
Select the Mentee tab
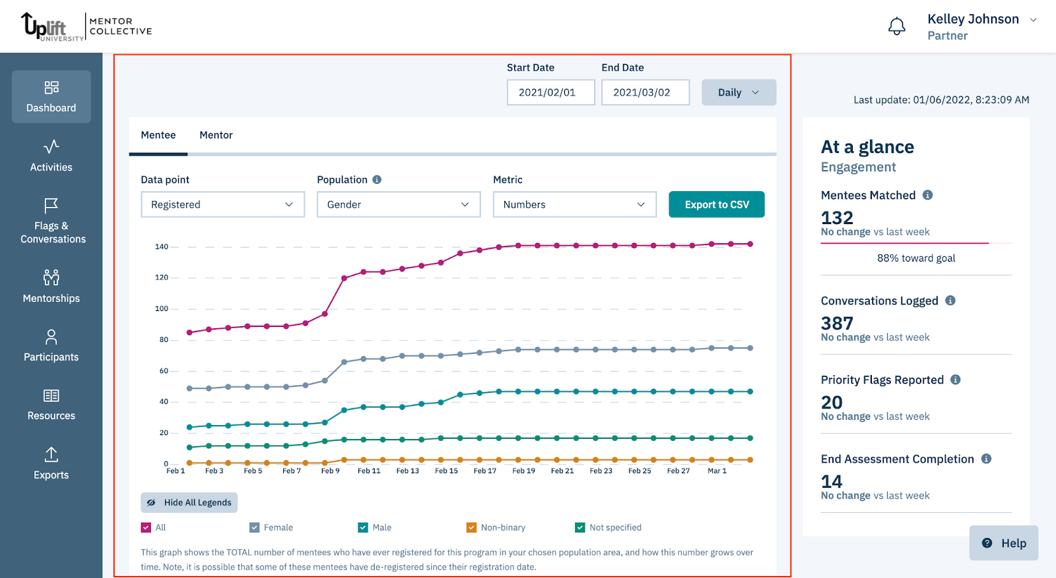tap(158, 135)
